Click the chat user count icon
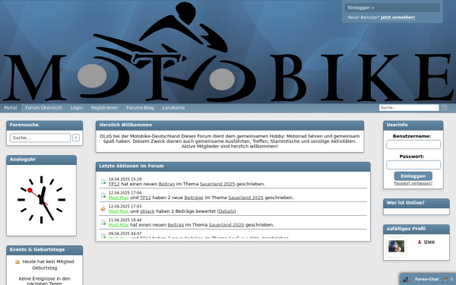This screenshot has height=285, width=456. coord(445,279)
